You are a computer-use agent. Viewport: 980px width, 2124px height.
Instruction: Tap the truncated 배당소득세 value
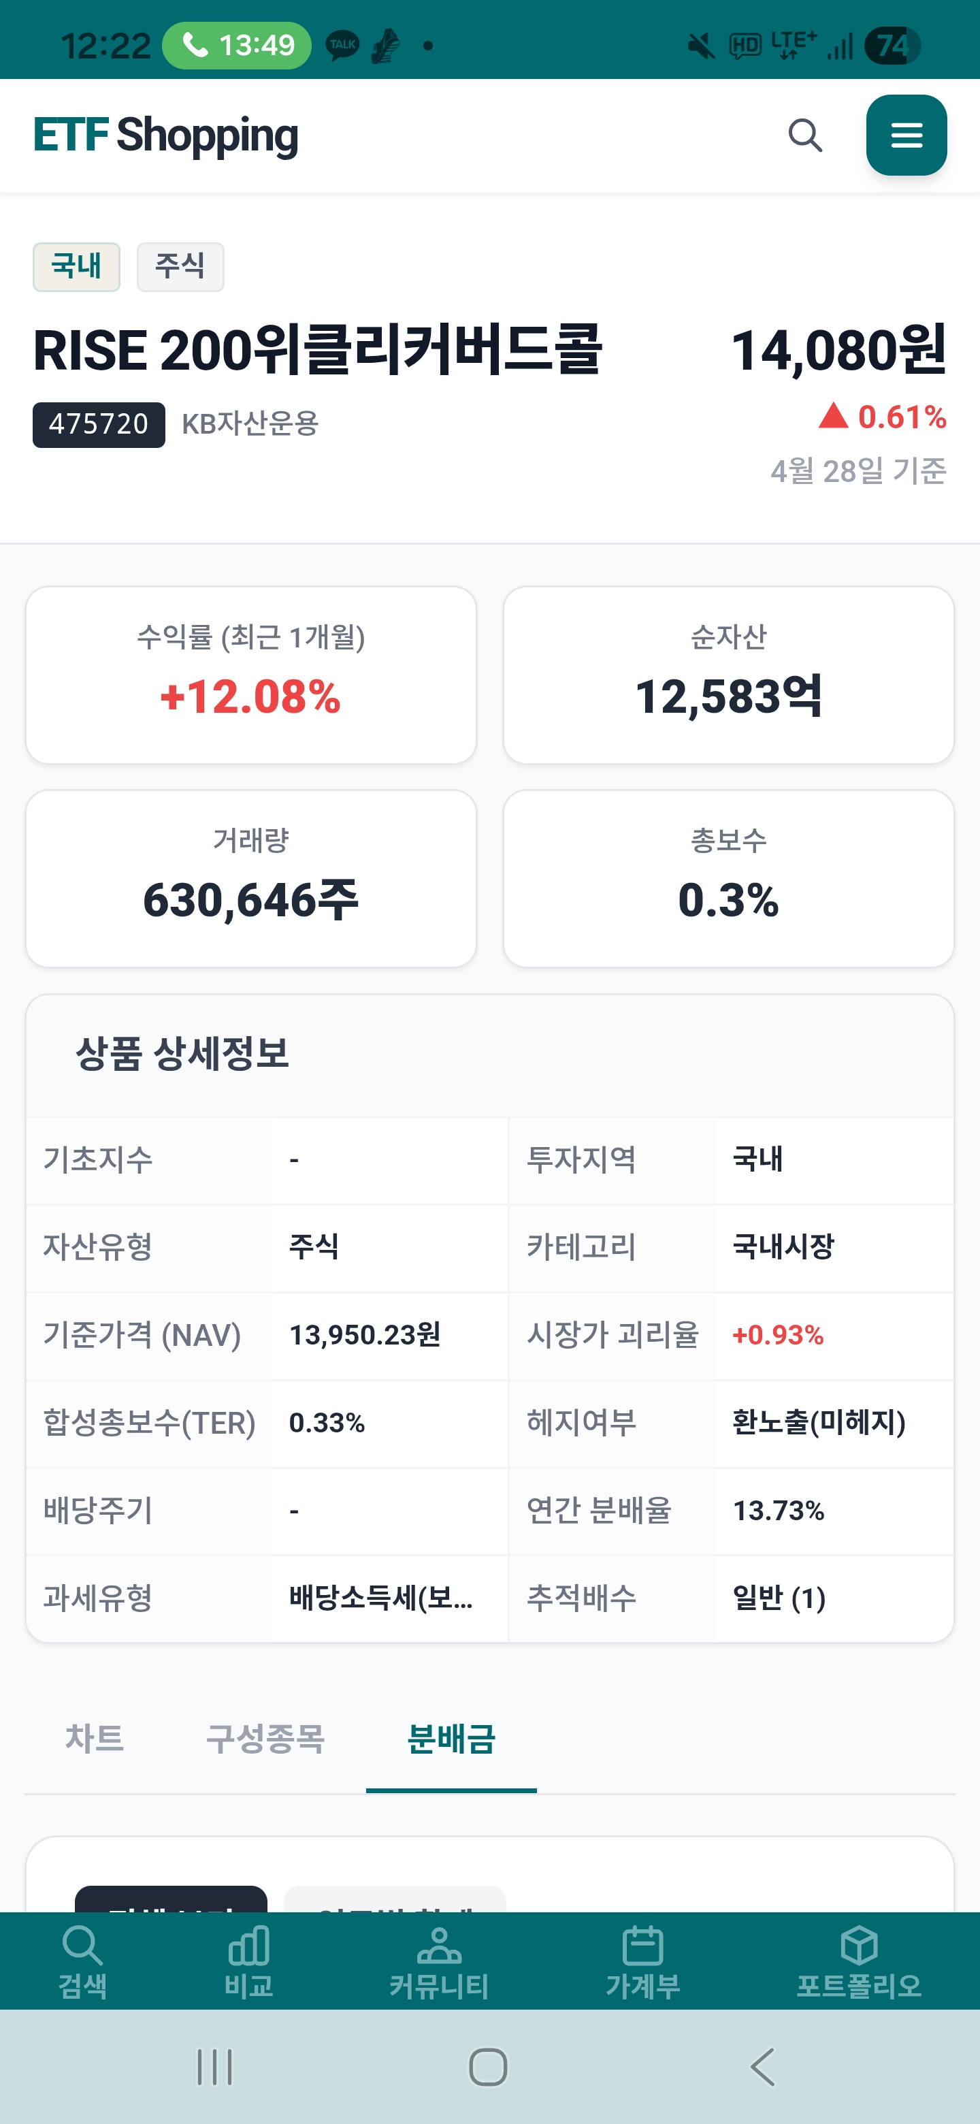(381, 1598)
